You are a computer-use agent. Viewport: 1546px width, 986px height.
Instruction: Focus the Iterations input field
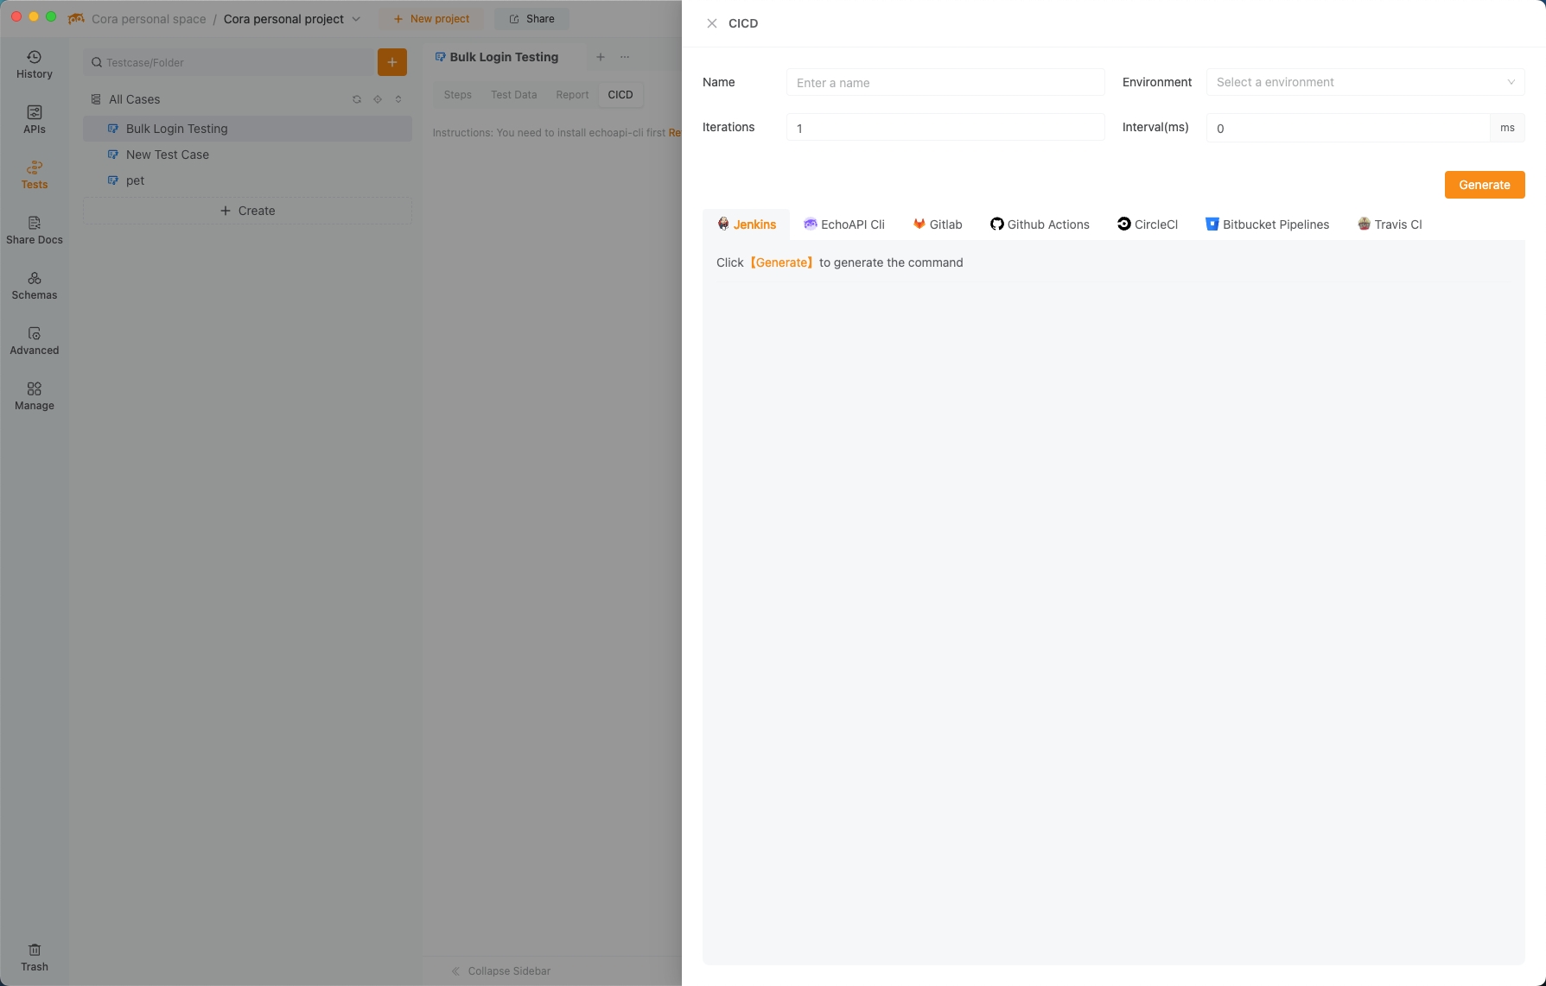coord(945,128)
